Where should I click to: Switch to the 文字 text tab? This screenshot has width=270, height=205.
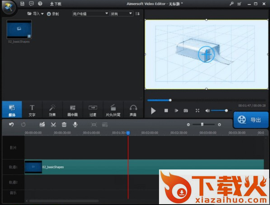32,110
